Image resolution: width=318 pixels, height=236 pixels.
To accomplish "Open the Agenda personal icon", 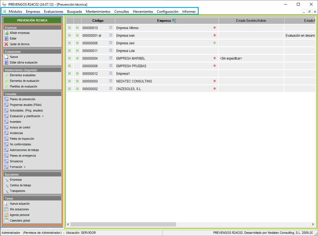I will click(7, 215).
